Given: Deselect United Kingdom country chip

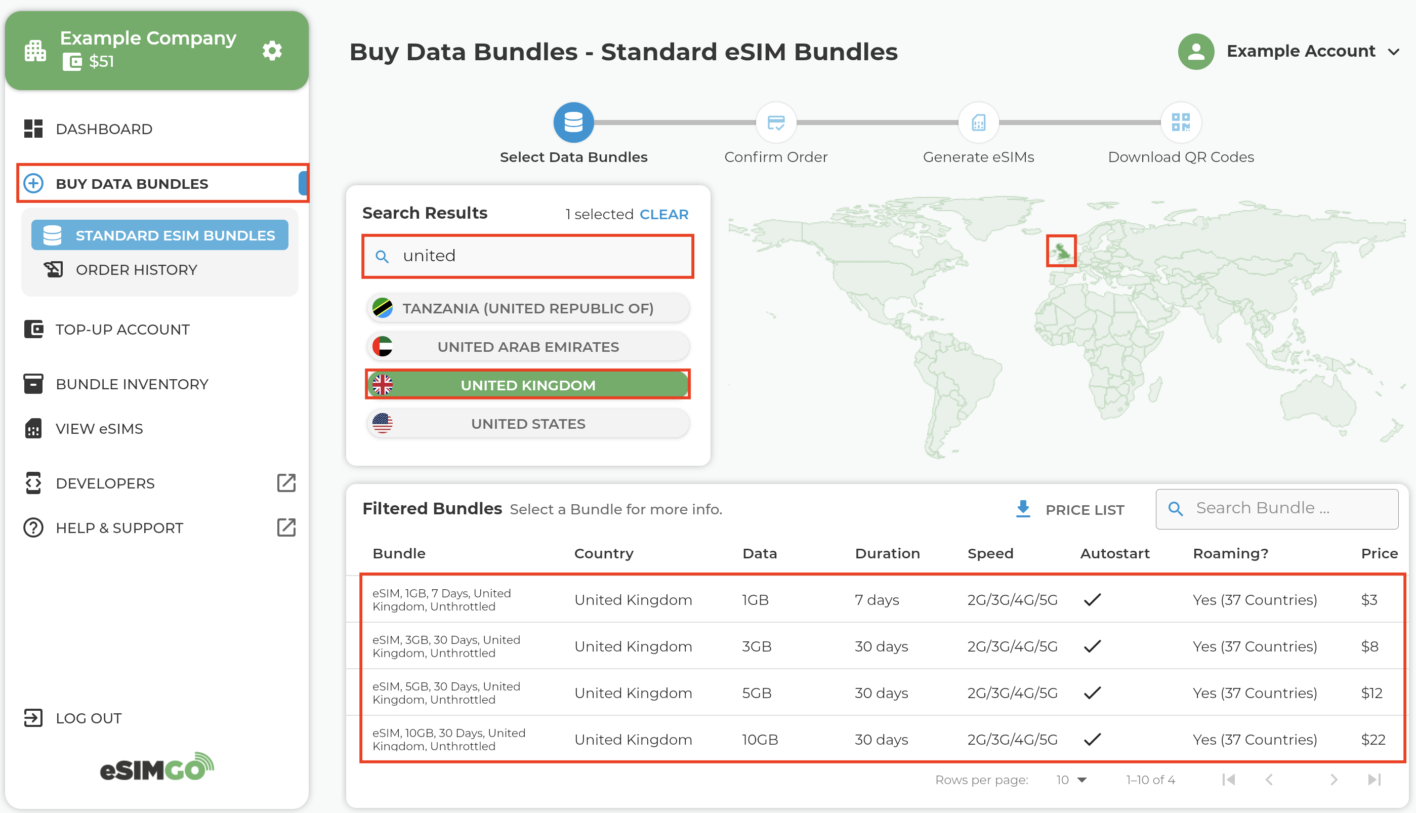Looking at the screenshot, I should [x=527, y=385].
